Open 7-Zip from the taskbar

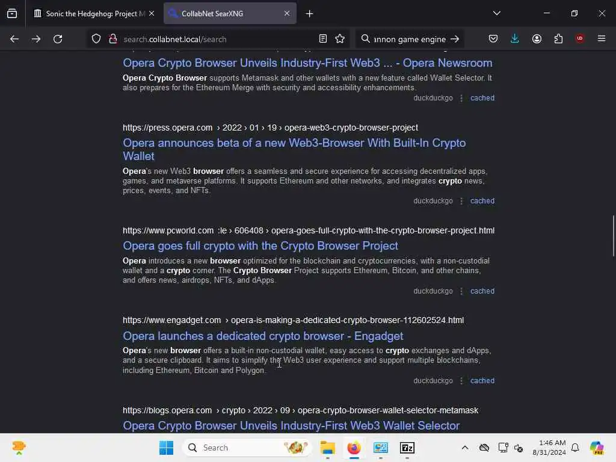[x=407, y=448]
